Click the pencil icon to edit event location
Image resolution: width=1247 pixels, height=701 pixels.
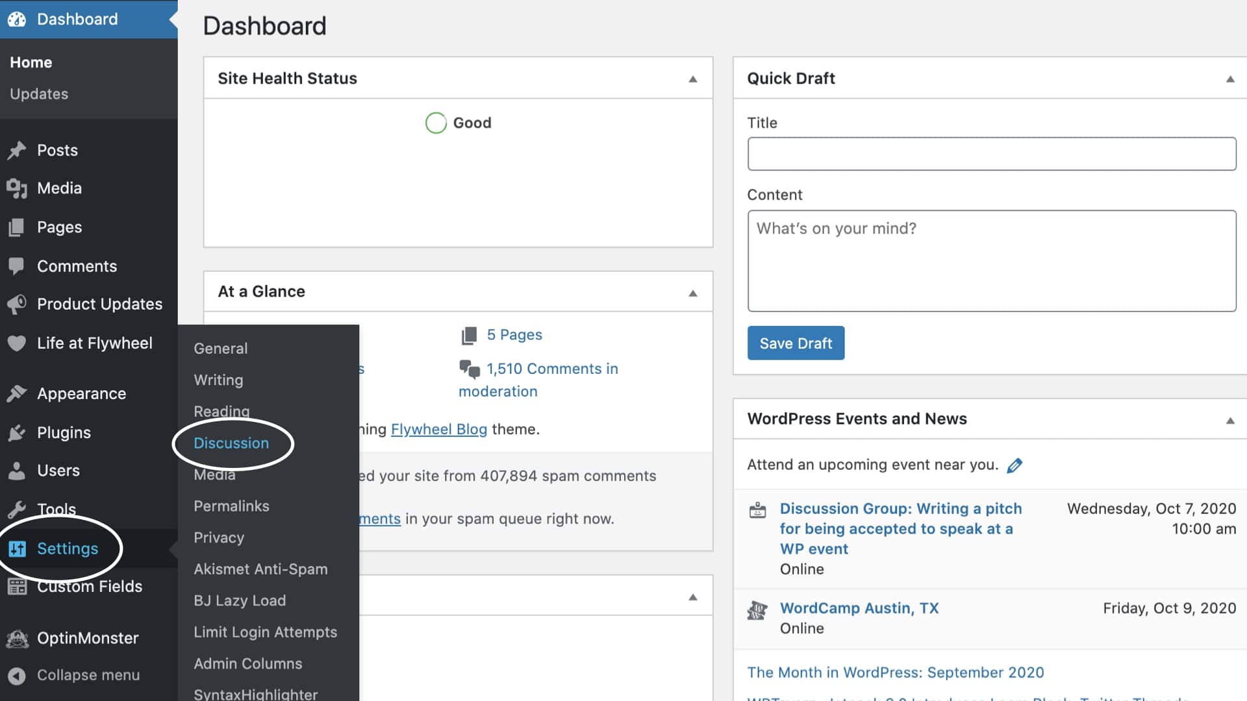point(1014,465)
